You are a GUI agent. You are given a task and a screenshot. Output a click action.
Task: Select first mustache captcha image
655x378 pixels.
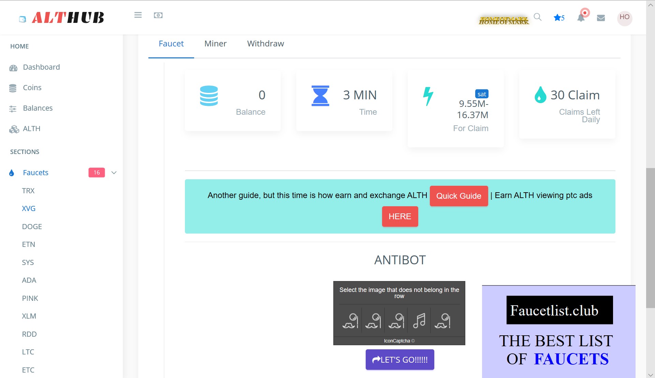click(x=350, y=320)
